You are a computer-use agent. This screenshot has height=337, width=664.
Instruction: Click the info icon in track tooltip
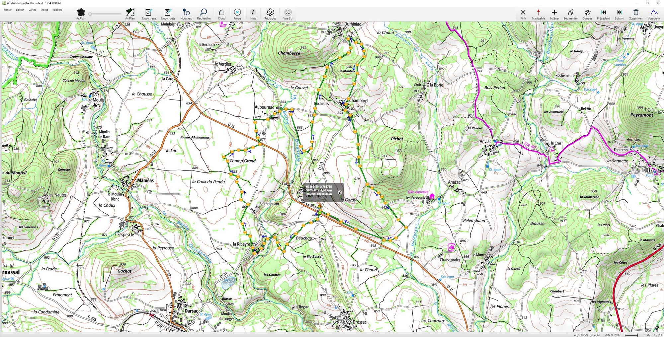coord(339,192)
